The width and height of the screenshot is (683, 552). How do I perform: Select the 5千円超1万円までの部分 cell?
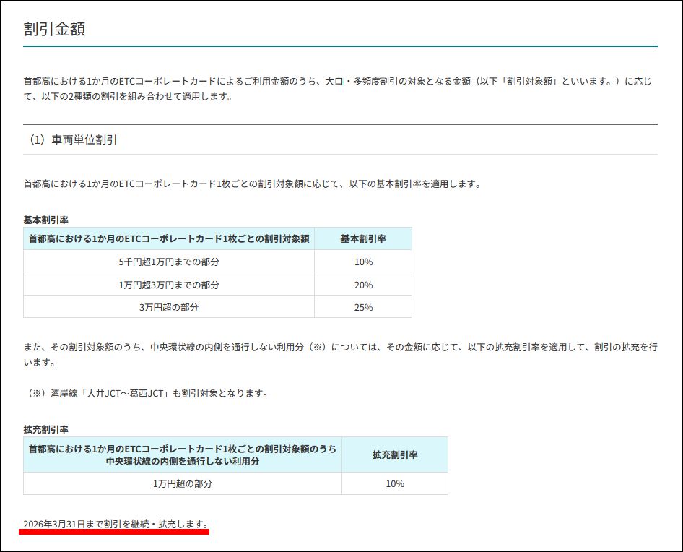(x=169, y=262)
